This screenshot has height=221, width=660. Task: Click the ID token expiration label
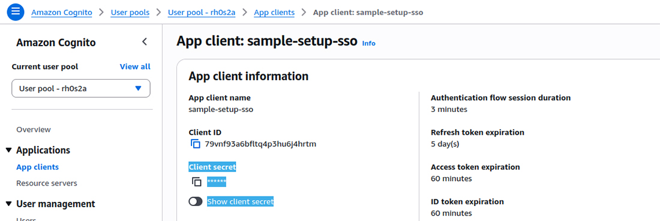[x=467, y=201]
